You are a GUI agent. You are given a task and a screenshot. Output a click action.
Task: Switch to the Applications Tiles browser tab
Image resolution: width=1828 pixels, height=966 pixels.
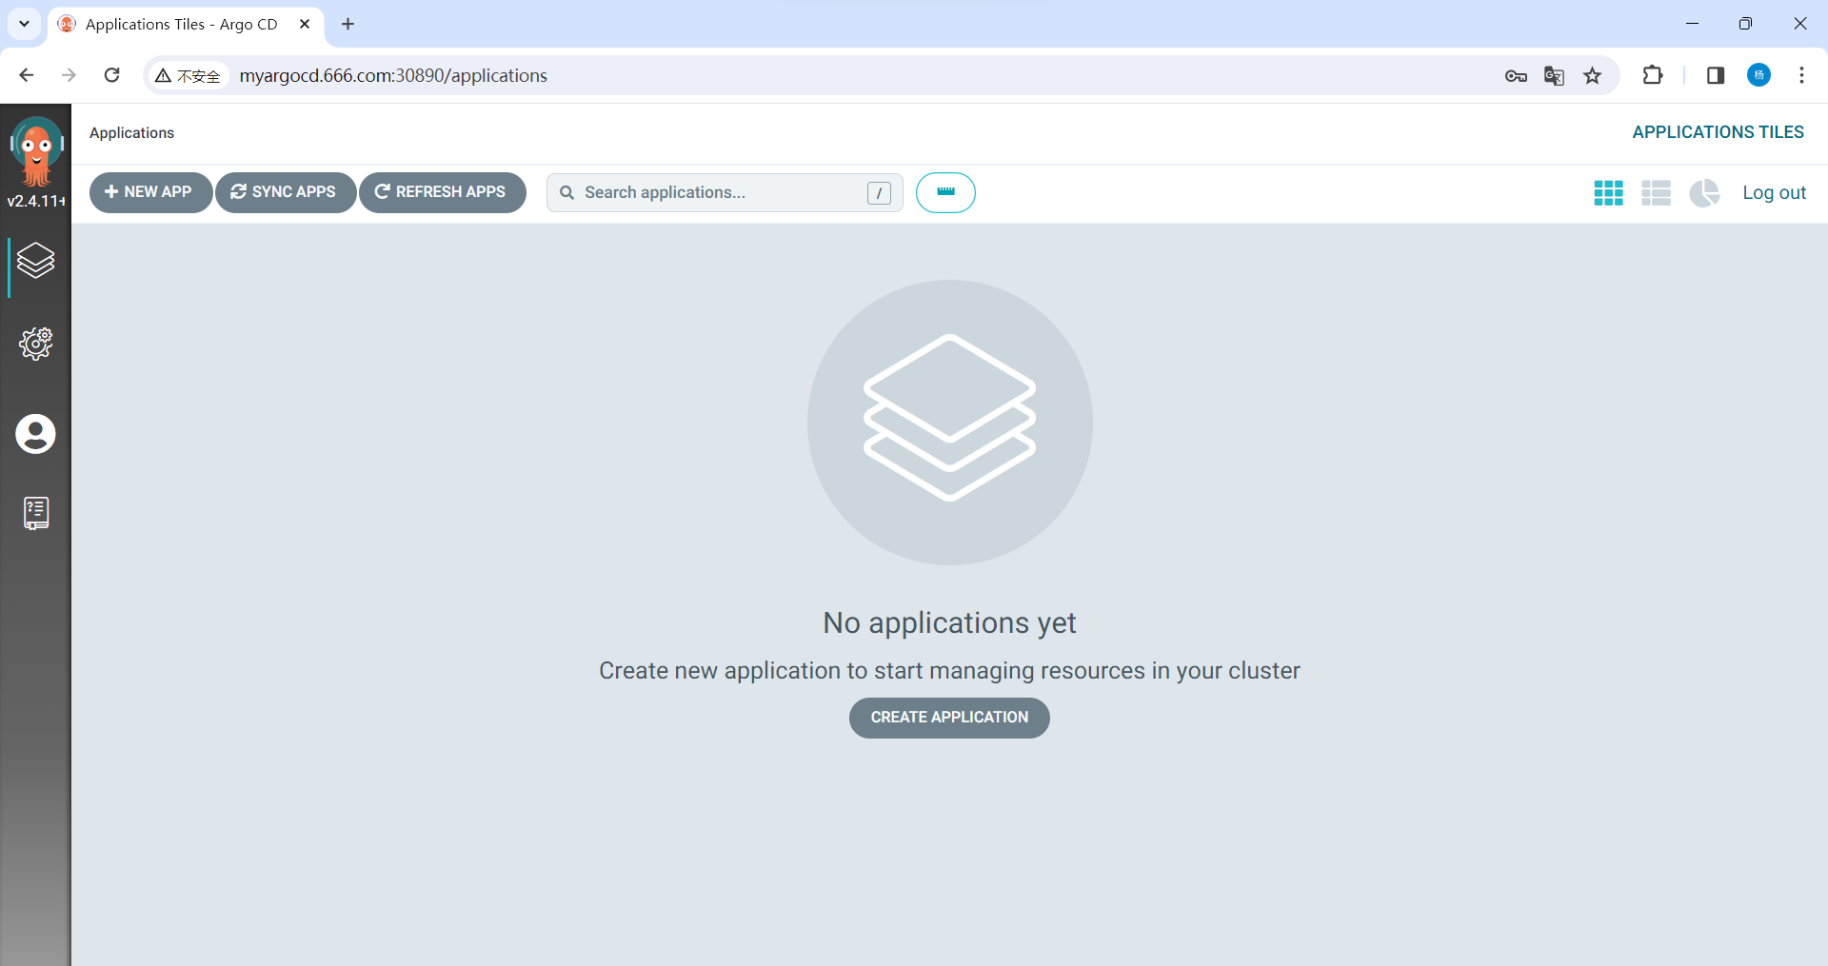tap(181, 24)
